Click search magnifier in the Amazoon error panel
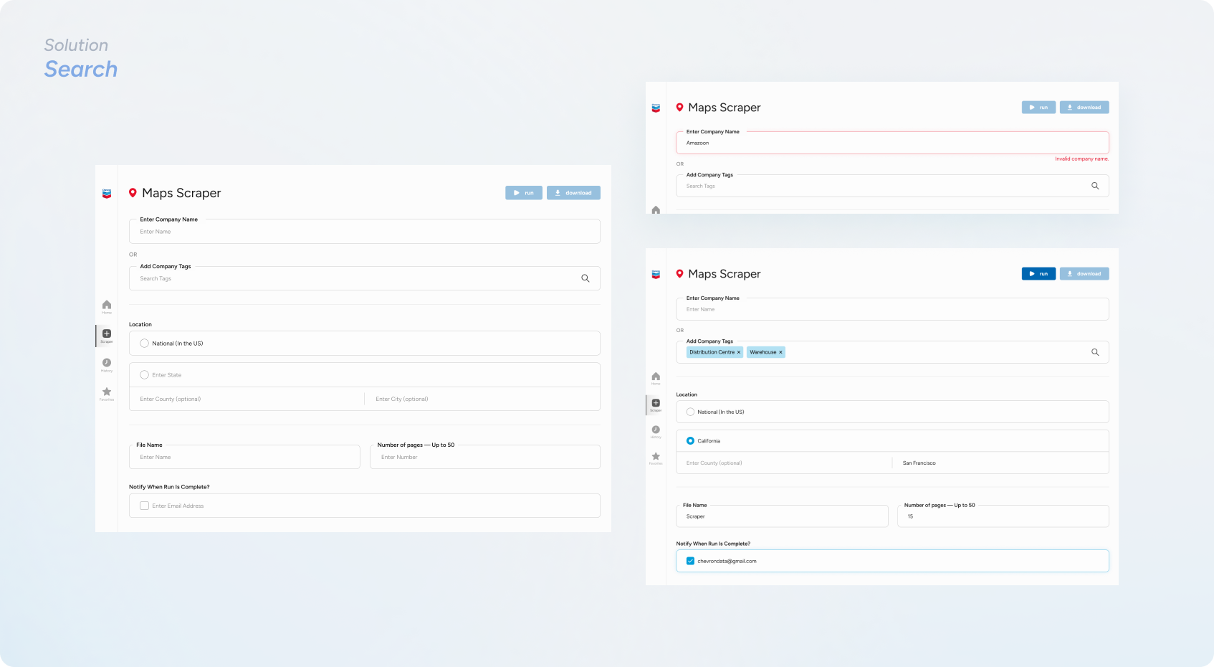Image resolution: width=1214 pixels, height=667 pixels. pos(1094,186)
